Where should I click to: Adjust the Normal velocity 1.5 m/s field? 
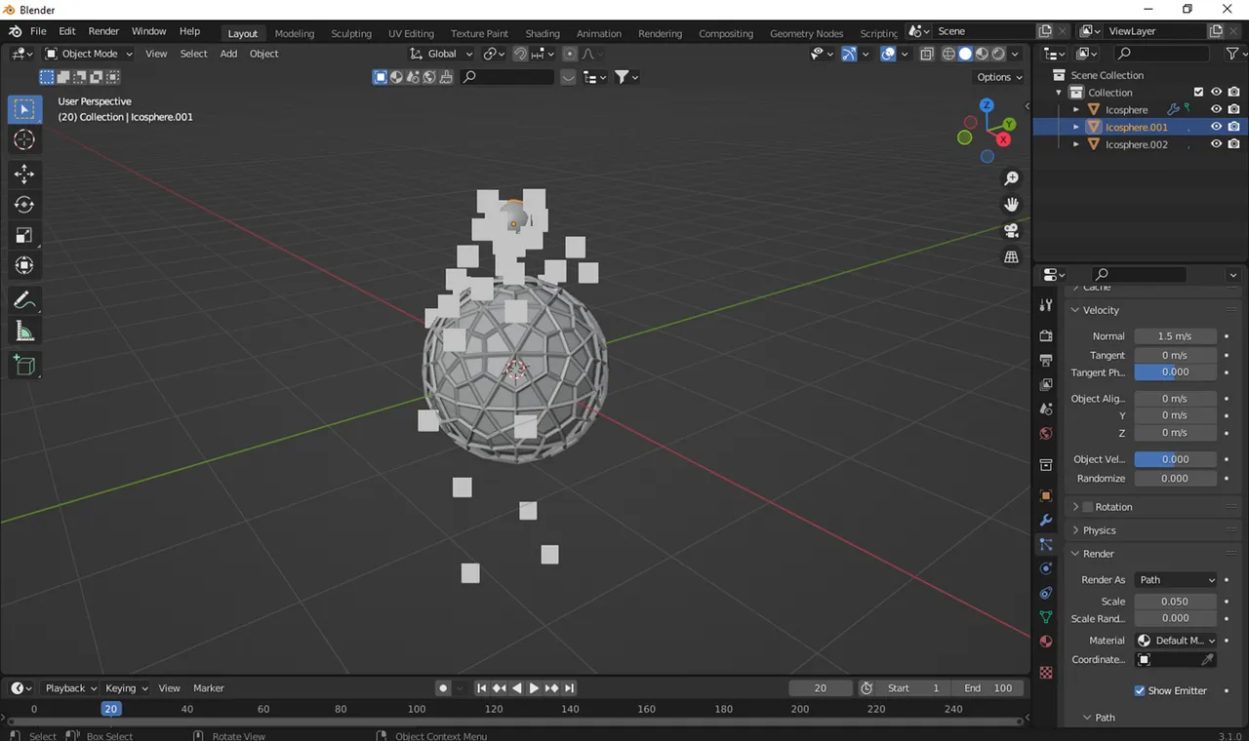(1175, 336)
